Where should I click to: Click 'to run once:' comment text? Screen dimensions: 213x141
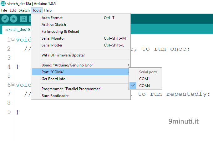click(x=166, y=49)
